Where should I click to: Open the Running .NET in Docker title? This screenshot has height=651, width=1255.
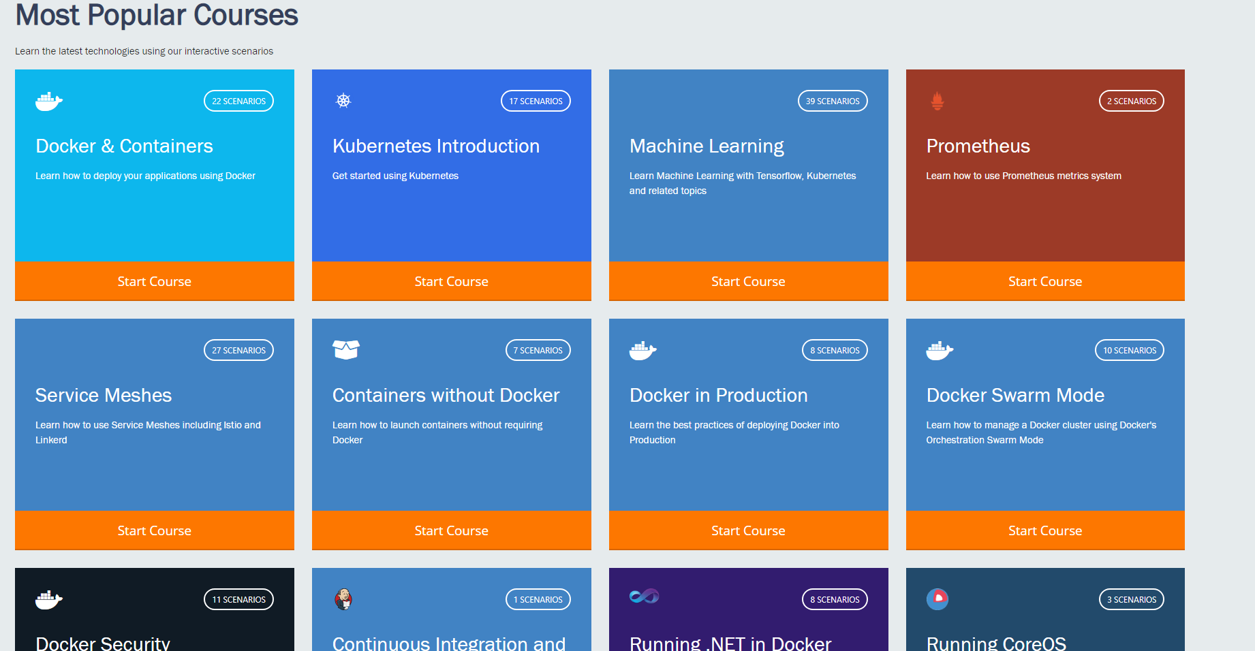pos(730,643)
